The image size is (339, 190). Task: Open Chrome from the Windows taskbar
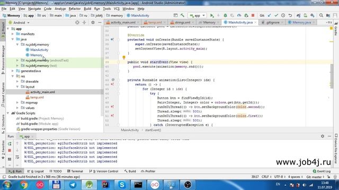coord(24,185)
